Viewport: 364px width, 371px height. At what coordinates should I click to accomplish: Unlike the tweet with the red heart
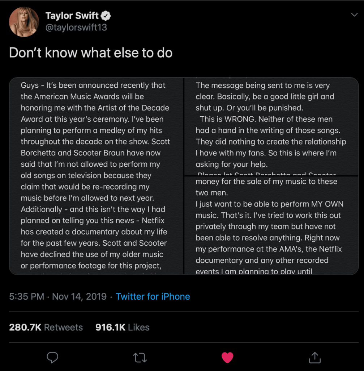[227, 358]
